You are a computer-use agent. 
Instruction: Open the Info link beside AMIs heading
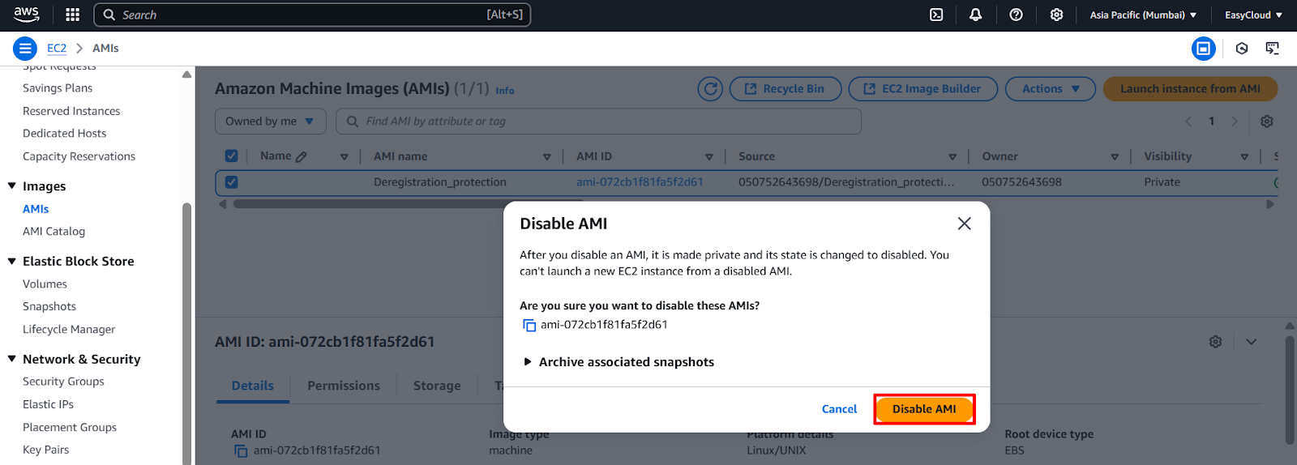[505, 91]
